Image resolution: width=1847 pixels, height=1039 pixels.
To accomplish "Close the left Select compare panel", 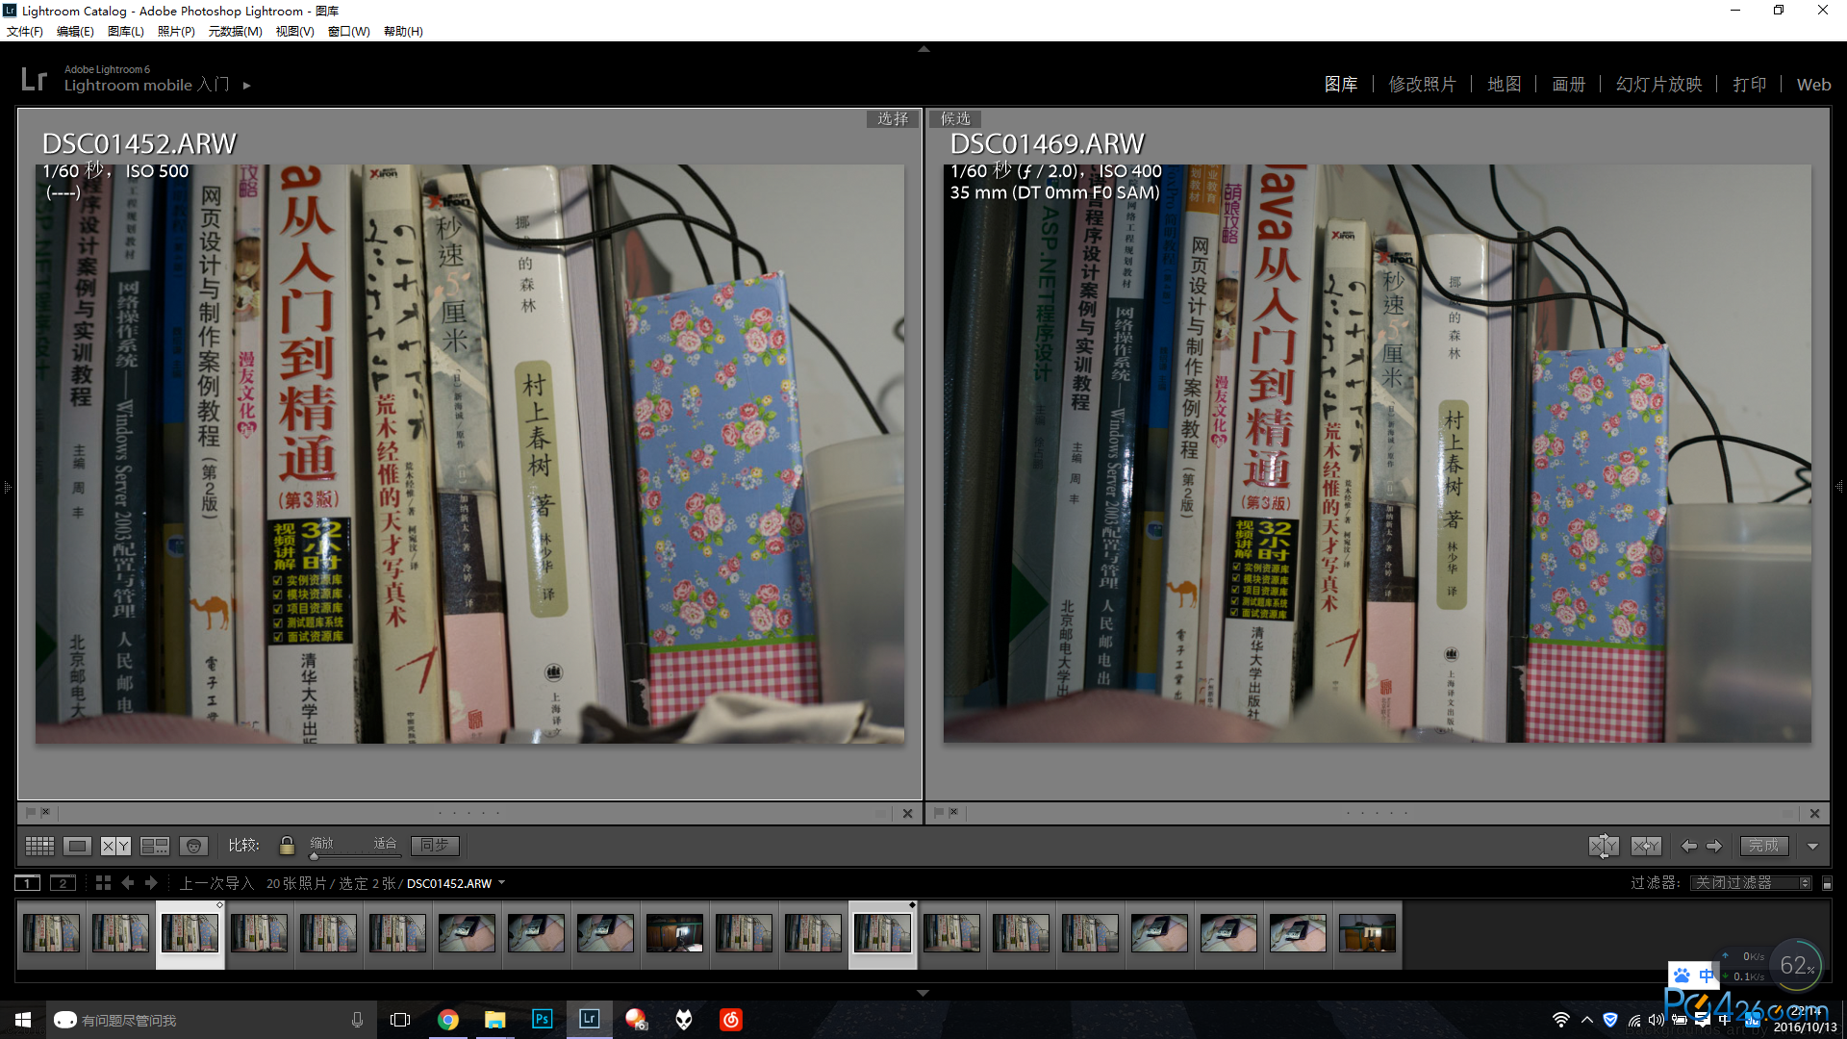I will [907, 813].
